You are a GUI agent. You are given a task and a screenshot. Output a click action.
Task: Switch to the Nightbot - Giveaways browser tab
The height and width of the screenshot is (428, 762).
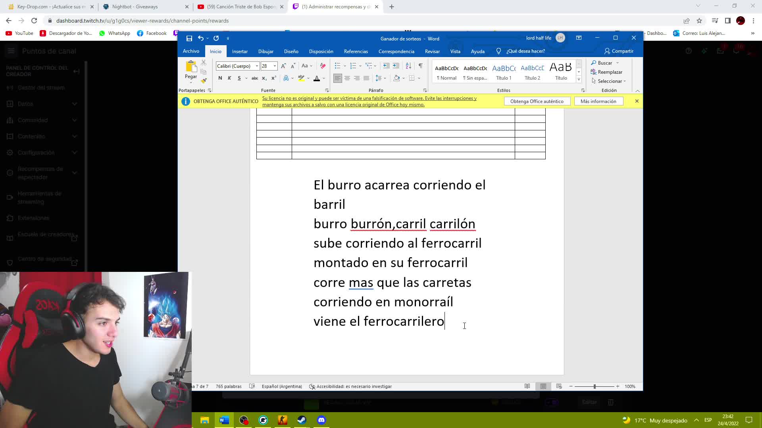click(146, 7)
